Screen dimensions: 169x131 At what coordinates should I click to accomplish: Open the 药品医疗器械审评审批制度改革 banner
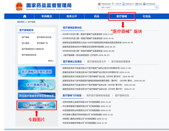tap(36, 96)
